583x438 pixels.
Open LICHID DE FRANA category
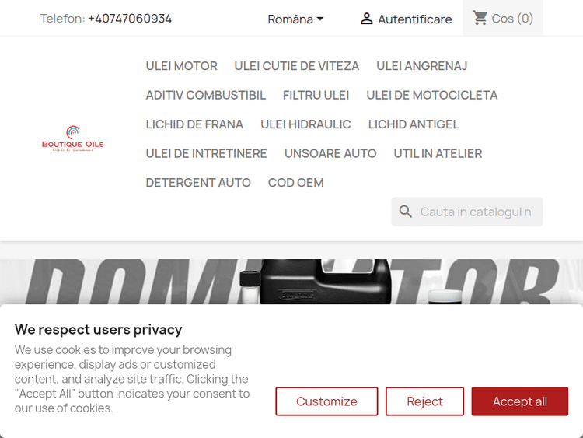pyautogui.click(x=194, y=124)
